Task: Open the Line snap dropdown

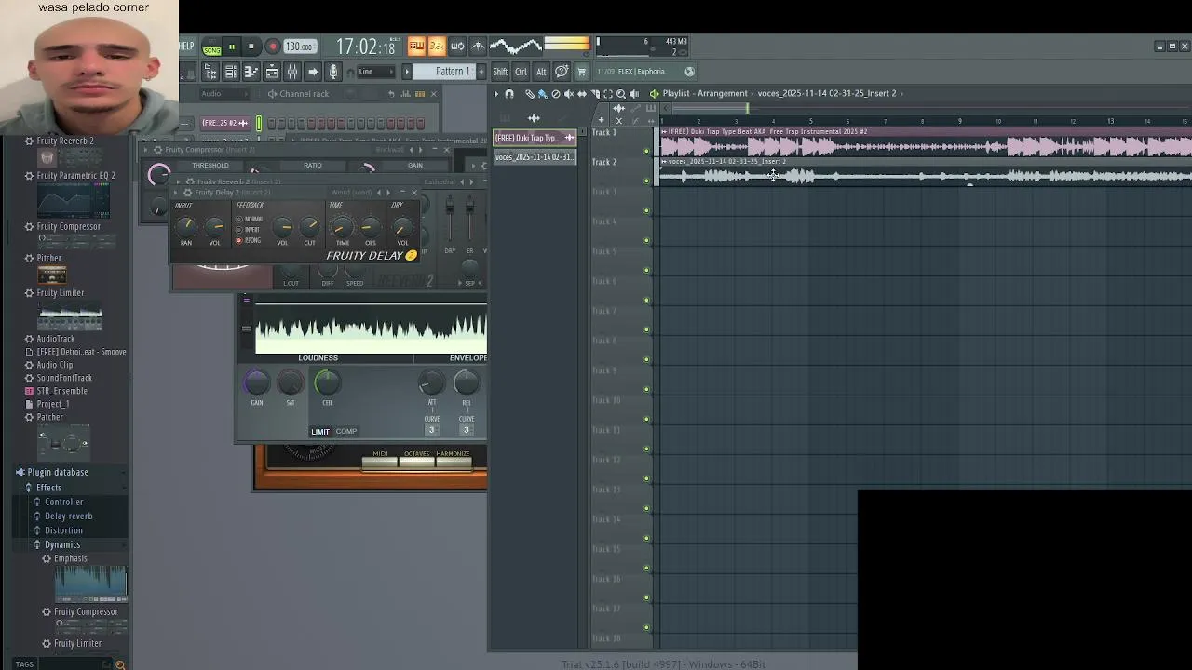Action: (376, 72)
